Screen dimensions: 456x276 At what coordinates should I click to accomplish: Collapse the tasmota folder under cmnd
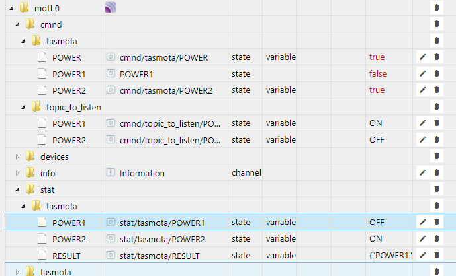[x=23, y=42]
